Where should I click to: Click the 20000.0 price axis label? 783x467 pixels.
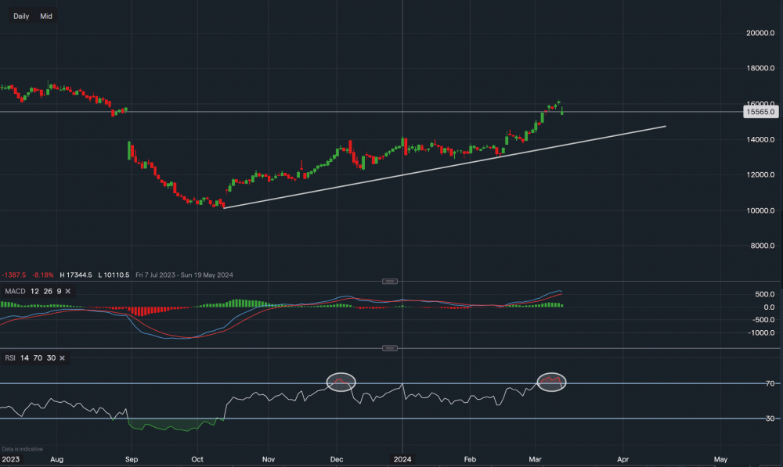pyautogui.click(x=760, y=33)
